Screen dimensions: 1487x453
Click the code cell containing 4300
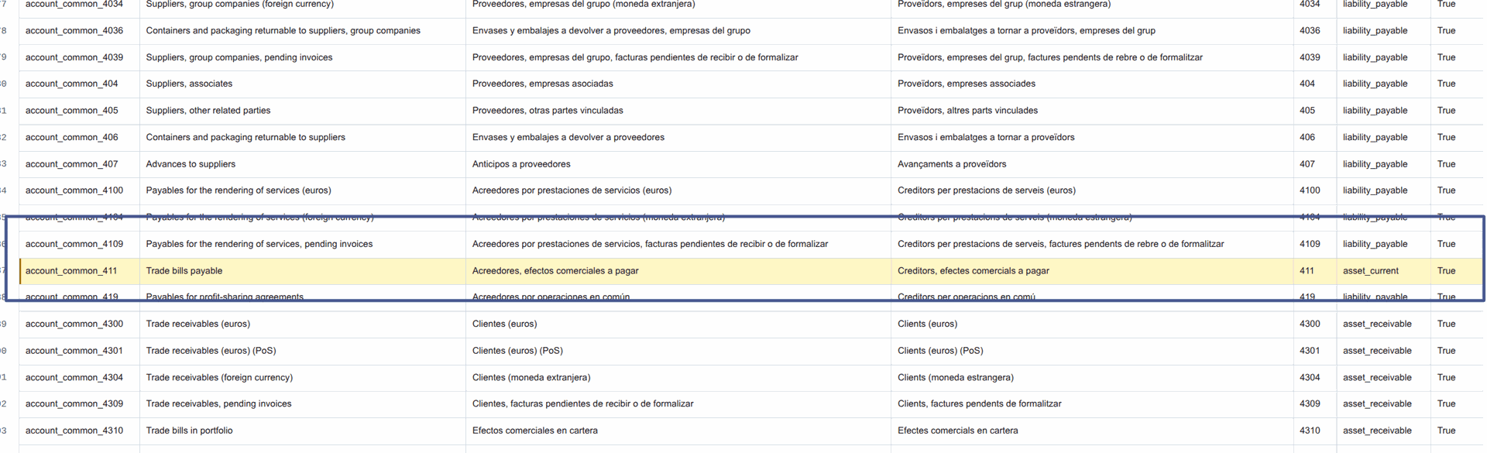[1309, 324]
